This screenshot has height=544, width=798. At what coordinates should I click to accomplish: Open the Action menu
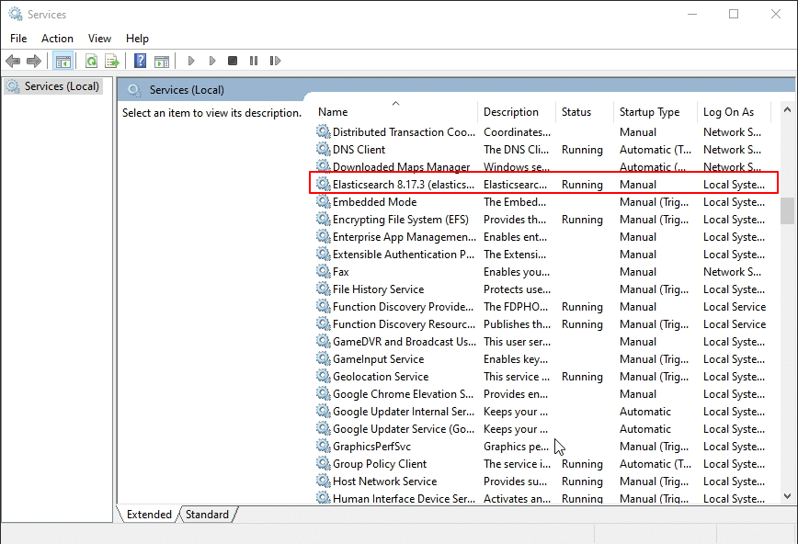pyautogui.click(x=57, y=39)
